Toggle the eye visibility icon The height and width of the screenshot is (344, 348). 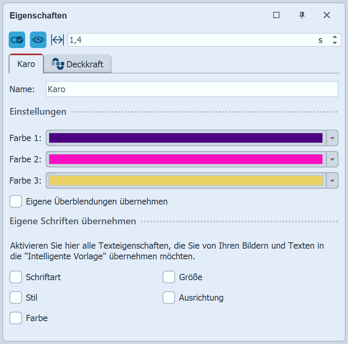(x=38, y=40)
